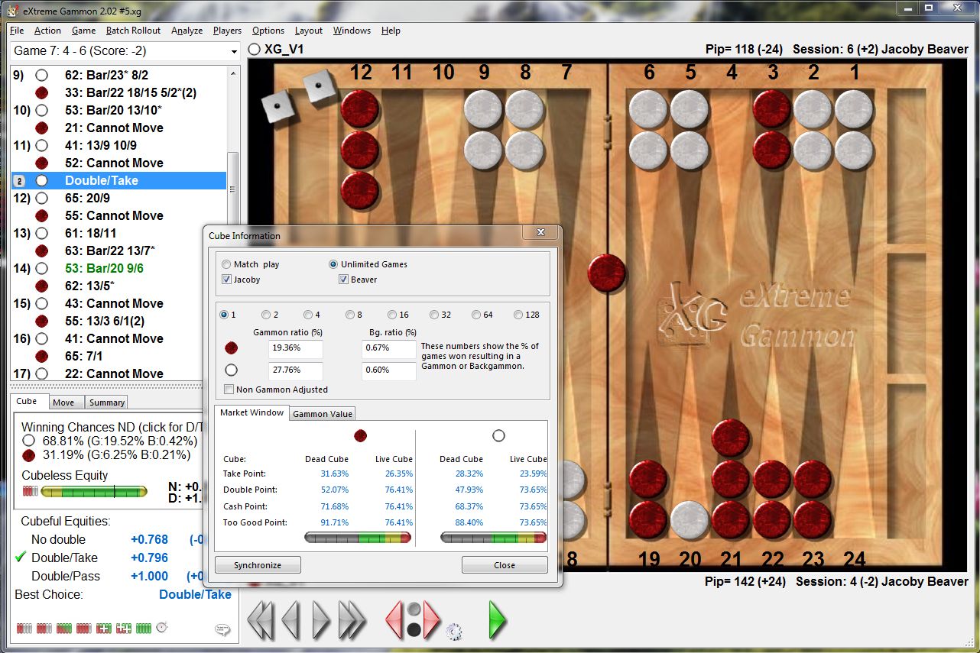Image resolution: width=980 pixels, height=653 pixels.
Task: Click the top red checker on point 21
Action: 731,438
